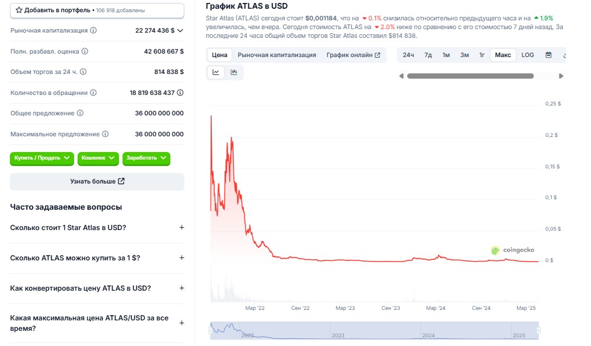The width and height of the screenshot is (591, 346).
Task: Select the 1г time range
Action: pyautogui.click(x=482, y=55)
